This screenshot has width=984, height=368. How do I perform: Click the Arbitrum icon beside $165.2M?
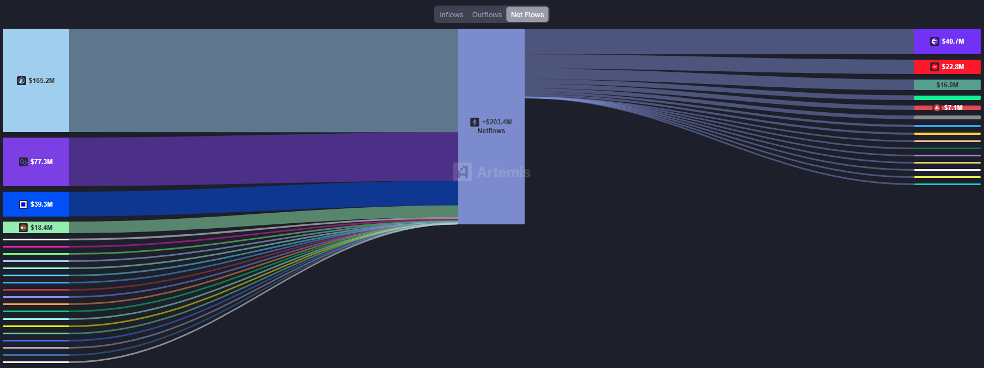(22, 81)
